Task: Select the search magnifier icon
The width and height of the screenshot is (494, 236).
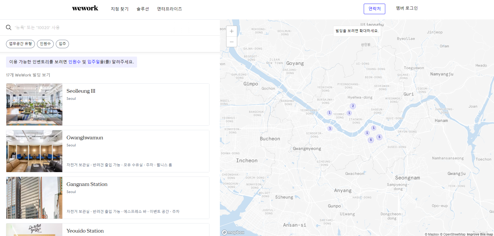Action: tap(9, 27)
